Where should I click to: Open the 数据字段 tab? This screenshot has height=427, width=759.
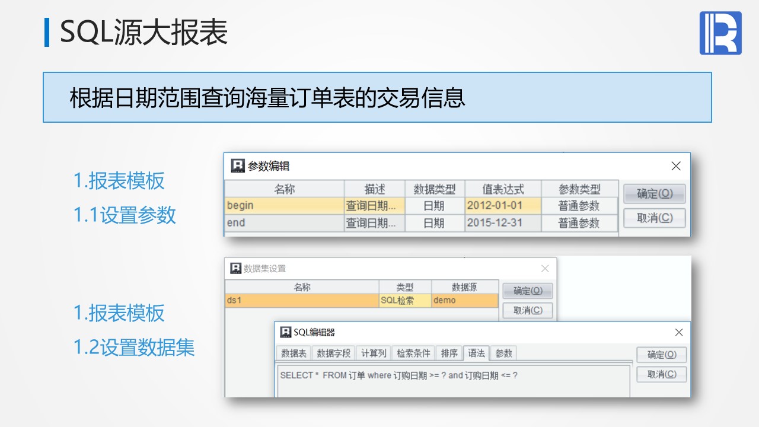pyautogui.click(x=334, y=353)
